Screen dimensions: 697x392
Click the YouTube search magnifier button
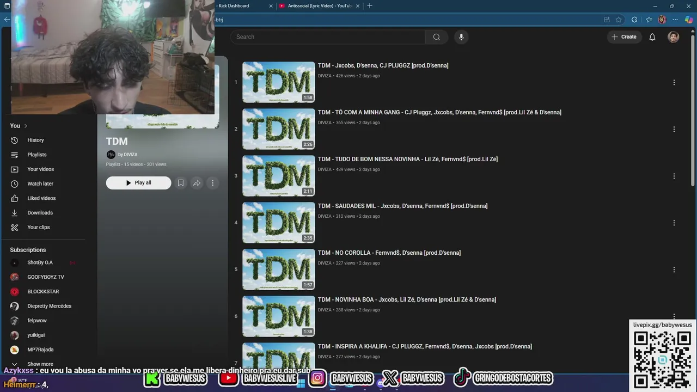click(436, 37)
